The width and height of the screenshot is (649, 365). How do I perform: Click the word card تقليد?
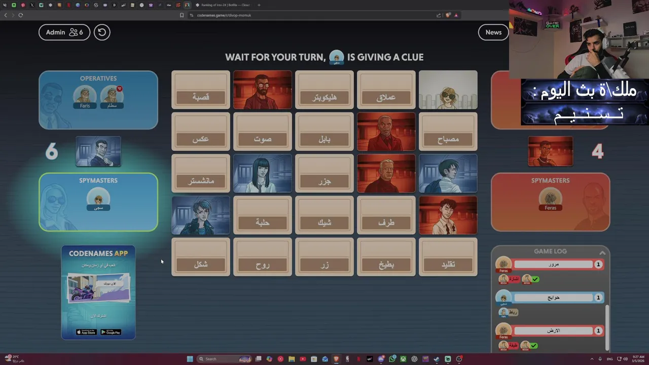pos(448,257)
